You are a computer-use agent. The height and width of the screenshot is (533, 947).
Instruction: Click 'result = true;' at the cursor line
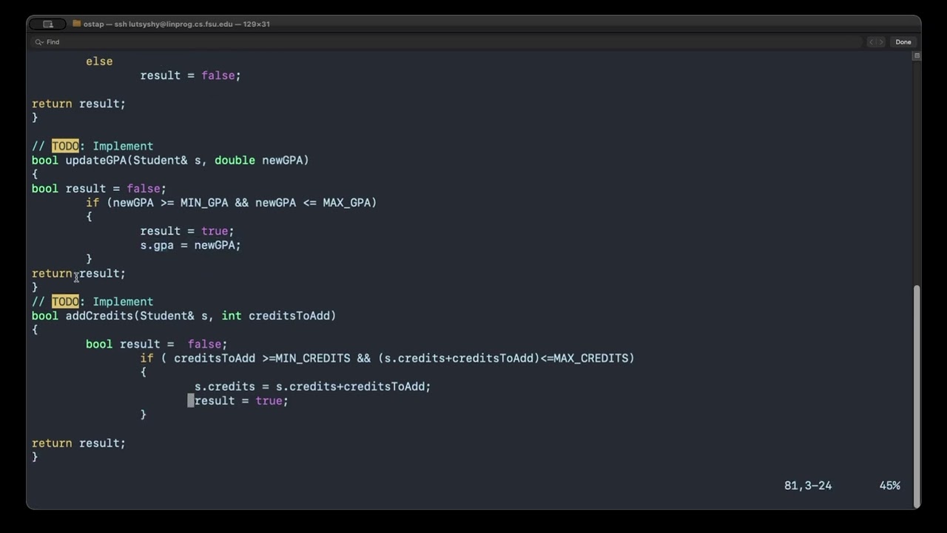tap(241, 400)
